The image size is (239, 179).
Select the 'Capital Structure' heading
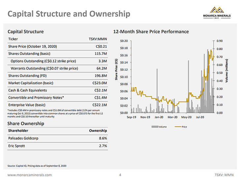click(26, 32)
